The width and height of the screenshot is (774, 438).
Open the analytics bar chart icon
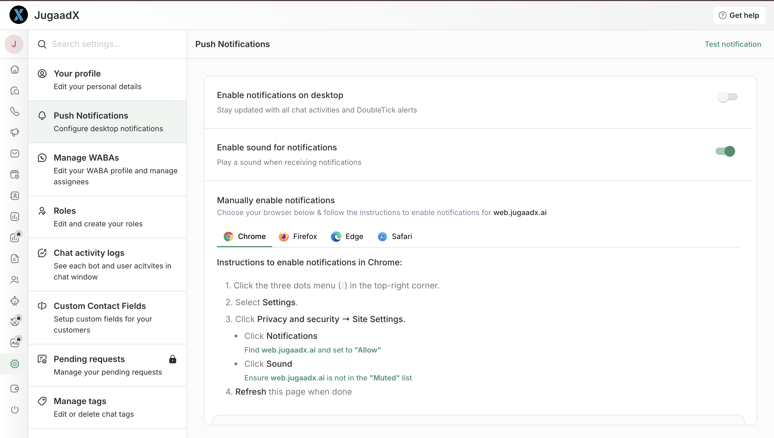[14, 217]
